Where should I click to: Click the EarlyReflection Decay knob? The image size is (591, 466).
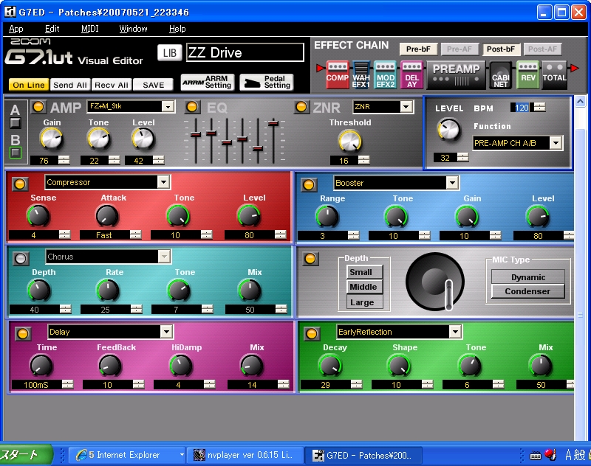(x=329, y=366)
